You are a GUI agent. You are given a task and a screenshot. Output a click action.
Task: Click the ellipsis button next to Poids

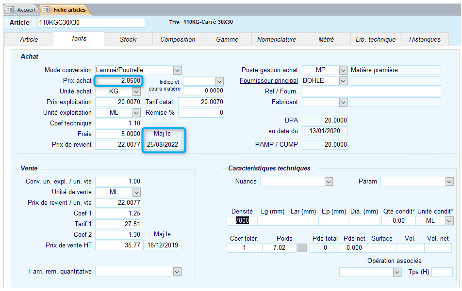[302, 248]
